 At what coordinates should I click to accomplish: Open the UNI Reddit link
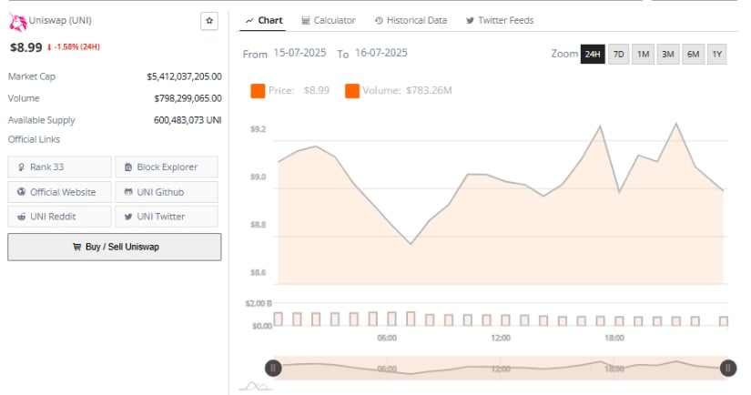[59, 217]
